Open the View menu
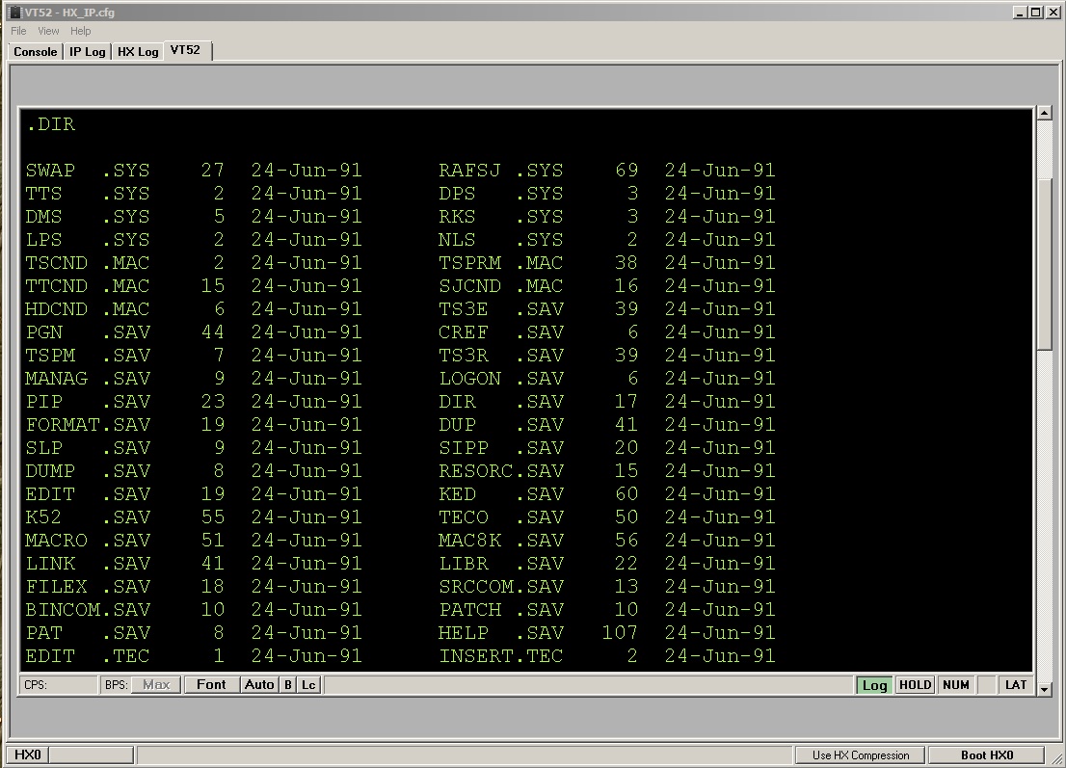Screen dimensions: 1066x768 pyautogui.click(x=48, y=31)
